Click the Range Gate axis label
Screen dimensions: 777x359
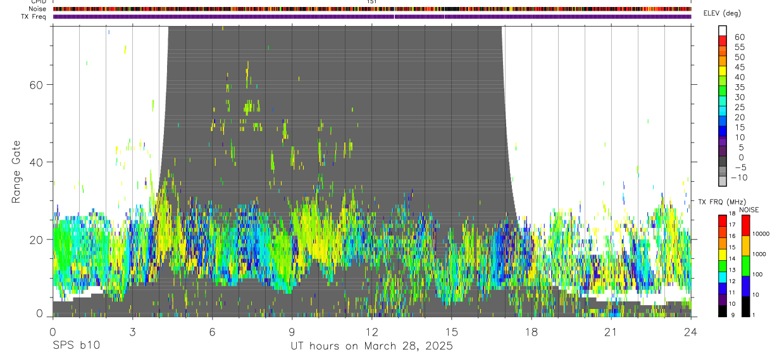pyautogui.click(x=17, y=172)
